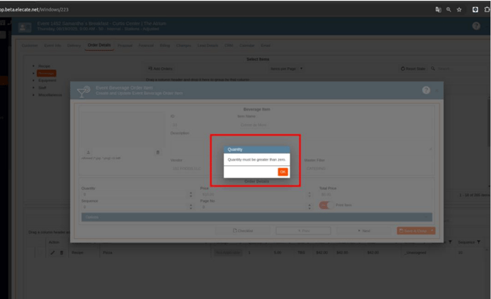
Task: Open the items per page dropdown
Action: click(287, 69)
